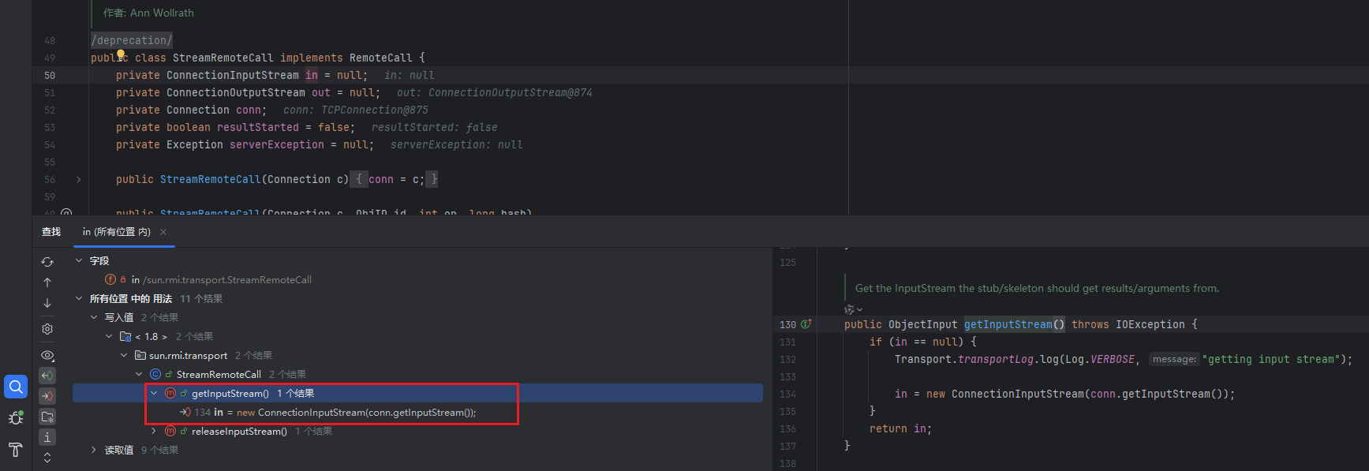Open the Build hammer tool window
1369x471 pixels.
coord(16,450)
